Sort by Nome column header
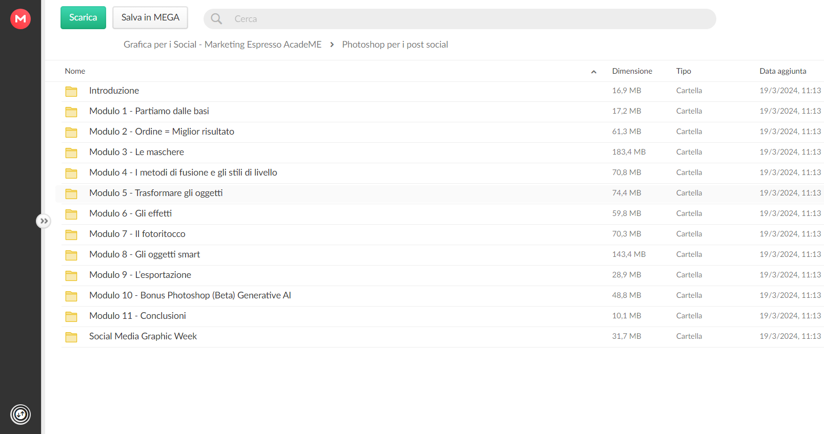Screen dimensions: 824x434 [75, 71]
